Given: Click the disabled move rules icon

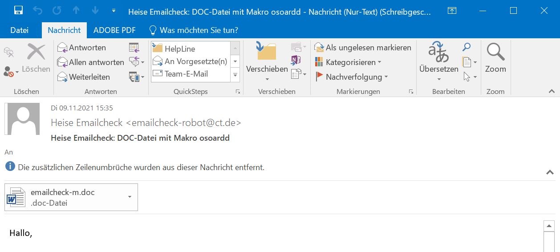Looking at the screenshot, I should (299, 47).
